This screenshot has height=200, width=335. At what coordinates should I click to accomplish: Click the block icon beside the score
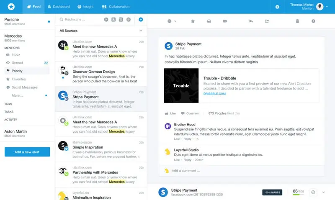tap(313, 192)
